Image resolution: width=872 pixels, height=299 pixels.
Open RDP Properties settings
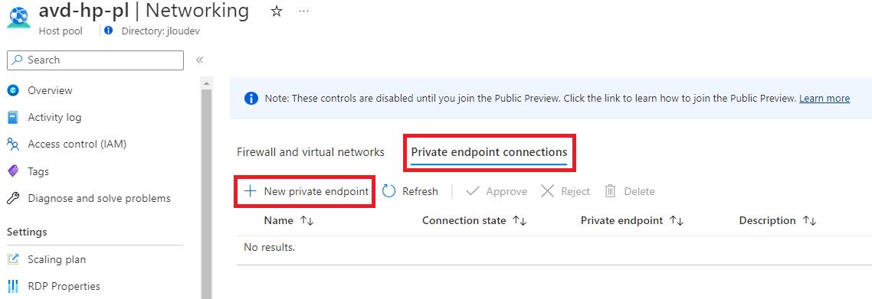click(64, 286)
